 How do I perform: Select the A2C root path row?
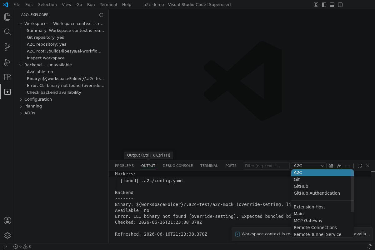tap(62, 51)
